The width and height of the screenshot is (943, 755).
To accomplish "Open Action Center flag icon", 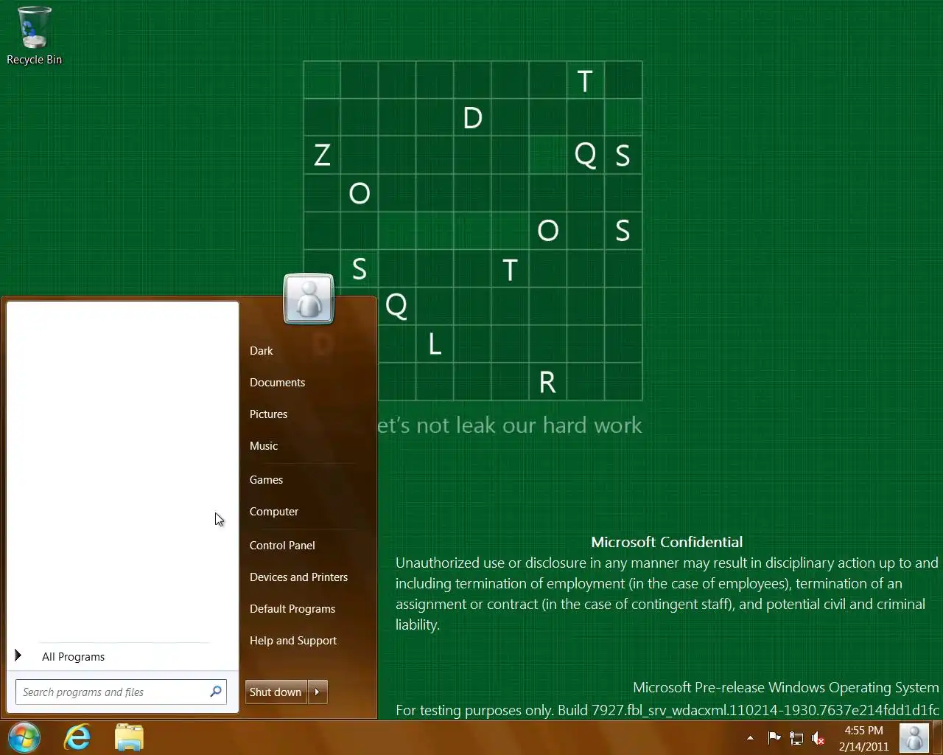I will (774, 737).
